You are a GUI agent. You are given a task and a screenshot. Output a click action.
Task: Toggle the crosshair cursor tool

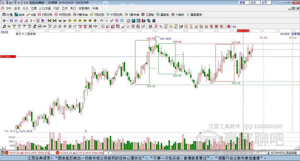[x=107, y=21]
